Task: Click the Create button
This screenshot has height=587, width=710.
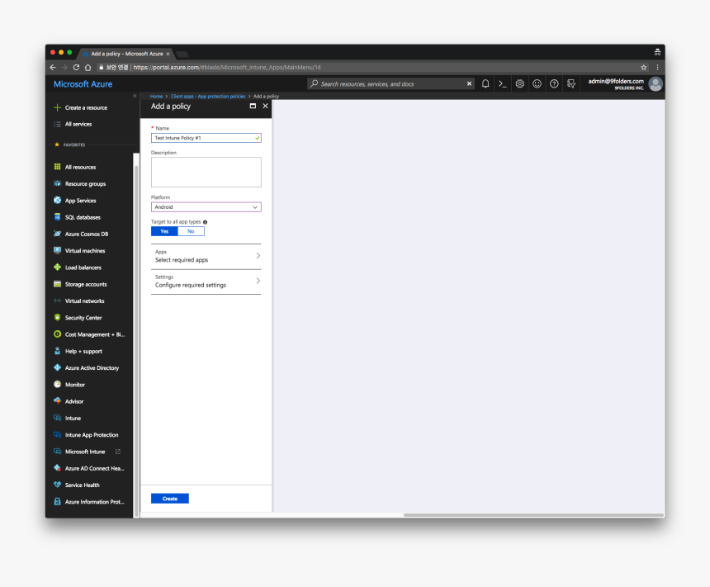Action: pyautogui.click(x=169, y=498)
